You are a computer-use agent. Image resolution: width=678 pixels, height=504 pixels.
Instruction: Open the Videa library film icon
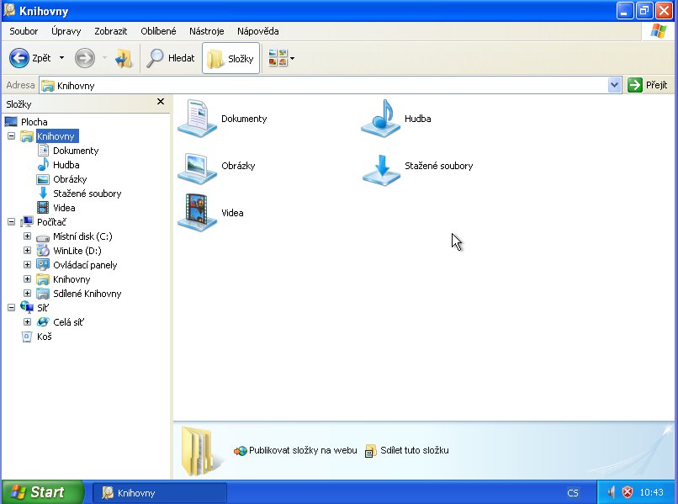point(197,212)
